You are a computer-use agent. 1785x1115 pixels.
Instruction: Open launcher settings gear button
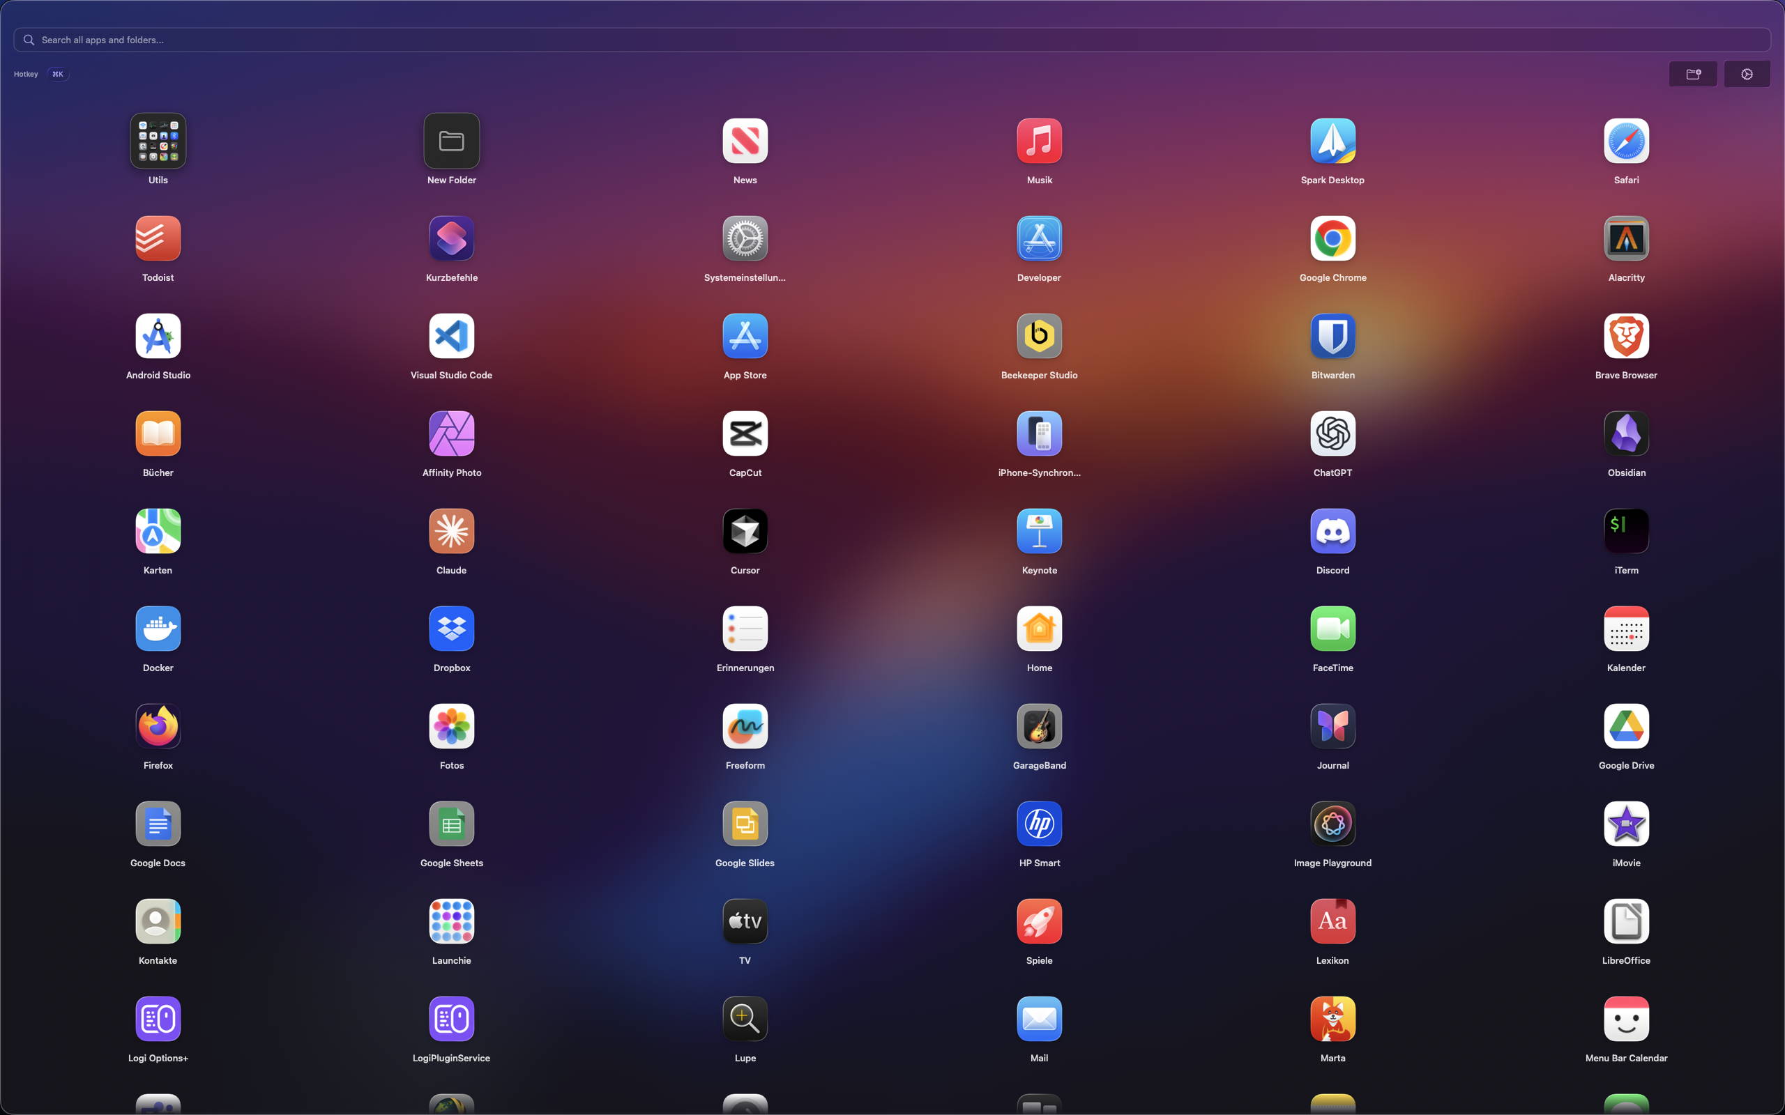pos(1746,74)
